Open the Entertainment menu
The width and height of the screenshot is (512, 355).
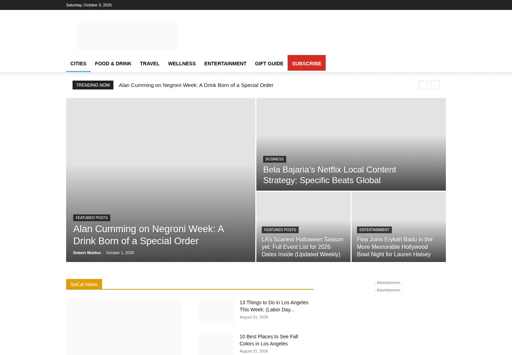(225, 64)
